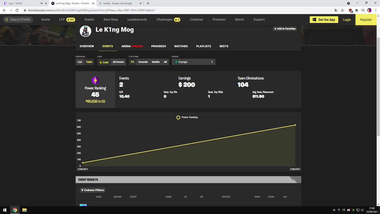
Task: Go back in browser history
Action: [x=4, y=10]
